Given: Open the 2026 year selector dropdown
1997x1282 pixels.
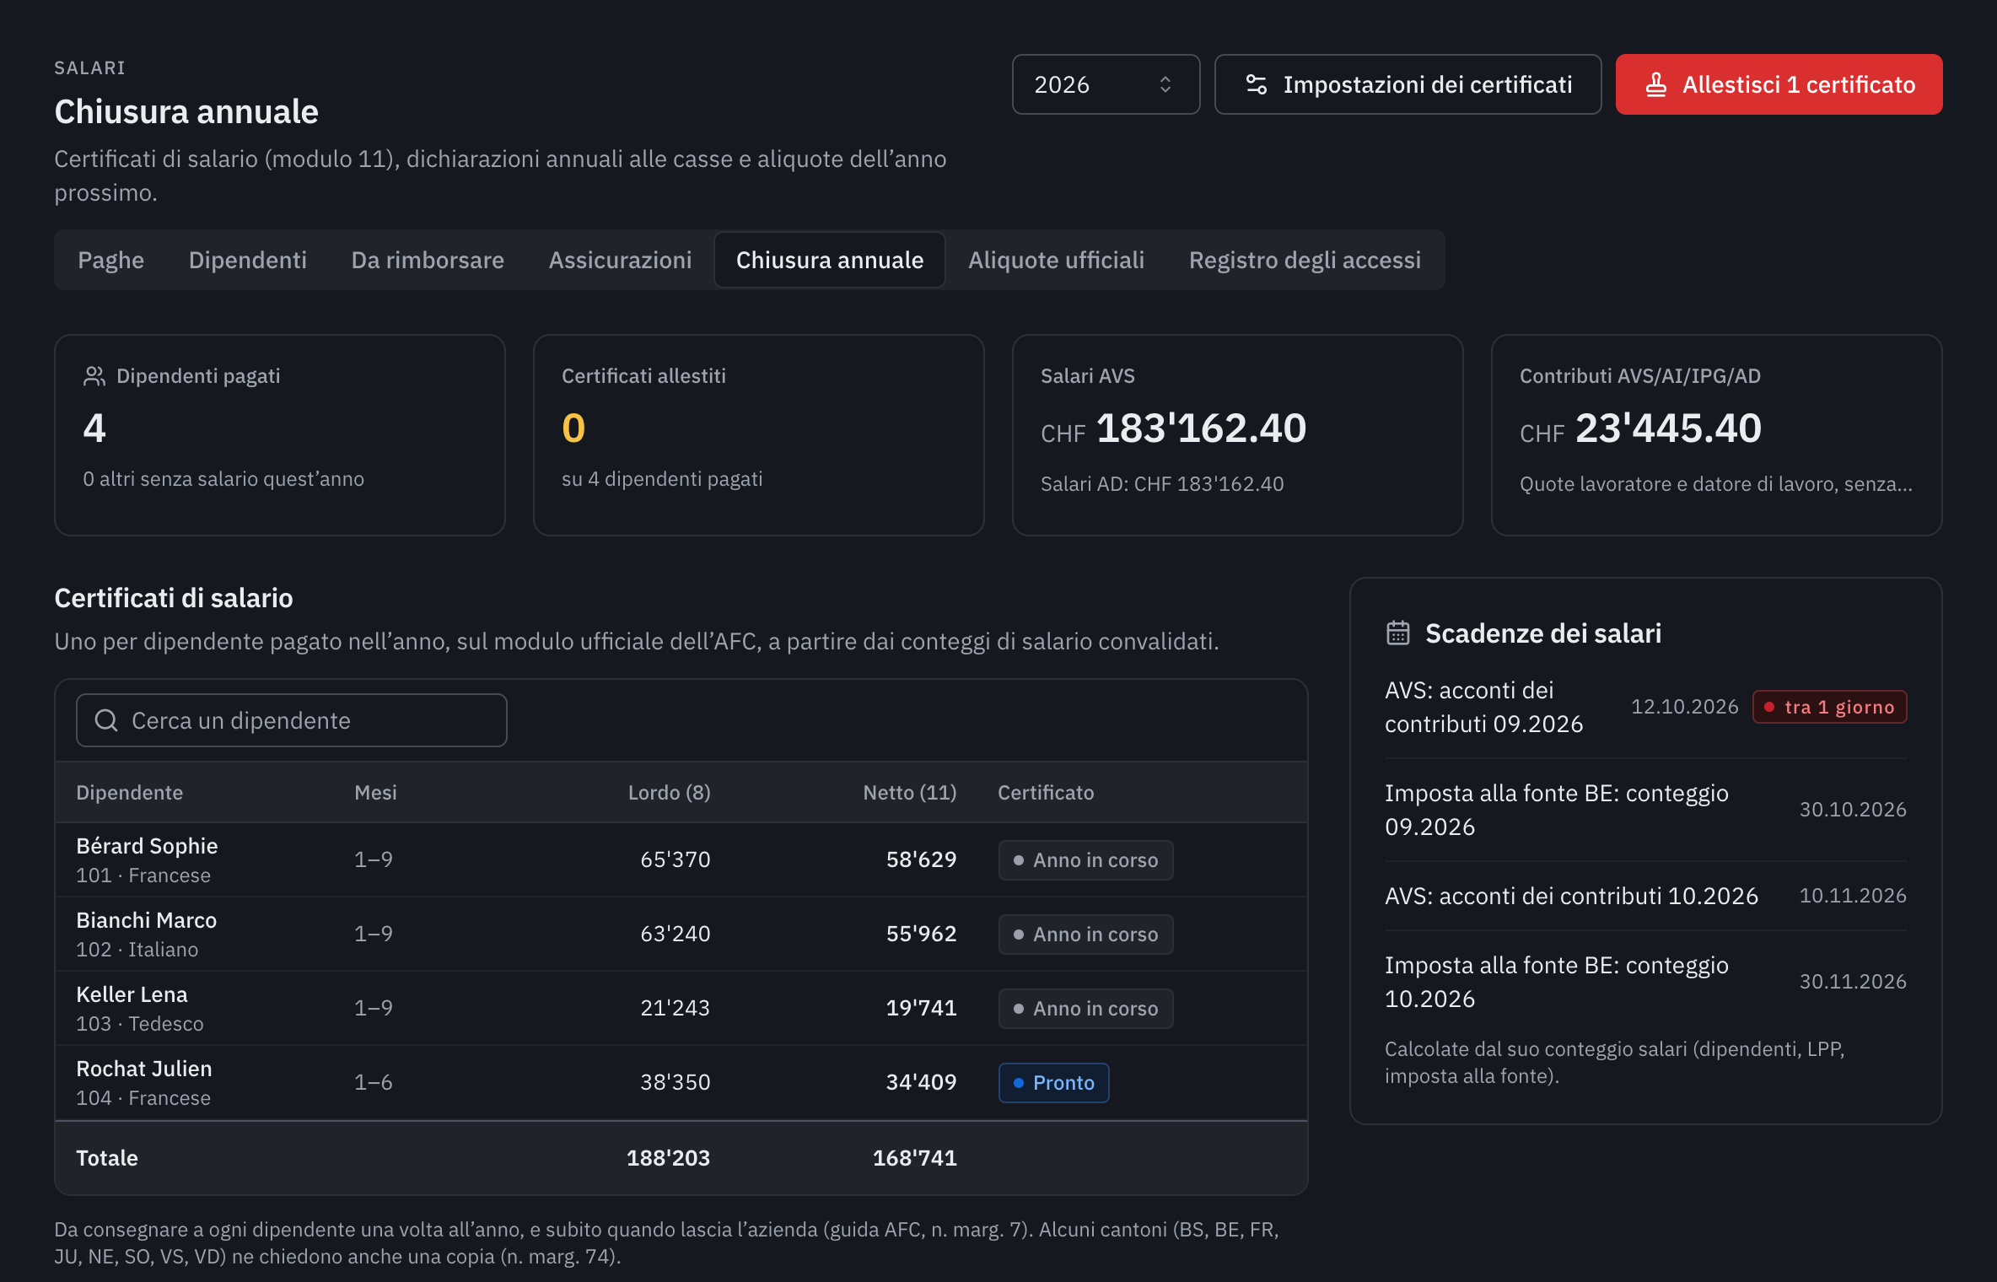Looking at the screenshot, I should [x=1106, y=84].
